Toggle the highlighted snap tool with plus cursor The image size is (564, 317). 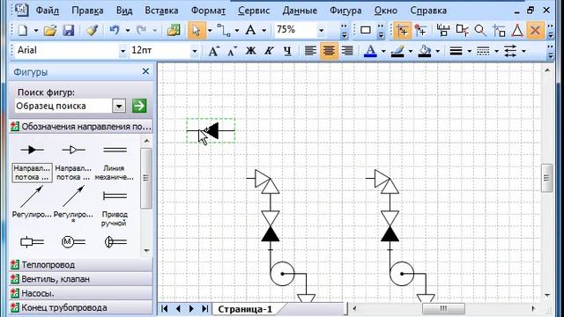403,30
